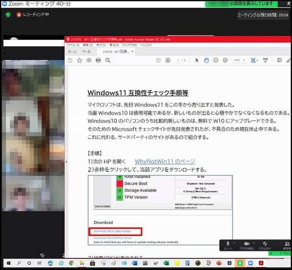292x270 pixels.
Task: Click the green encryption shield icon in Zoom
Action: 8,15
